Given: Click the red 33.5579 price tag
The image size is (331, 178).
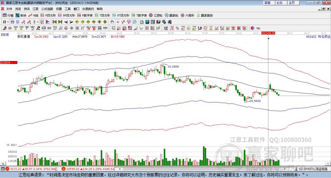Looking at the screenshot, I should coord(8,63).
